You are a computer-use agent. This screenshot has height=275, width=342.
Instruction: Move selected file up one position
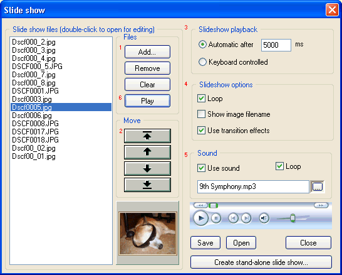coord(147,152)
